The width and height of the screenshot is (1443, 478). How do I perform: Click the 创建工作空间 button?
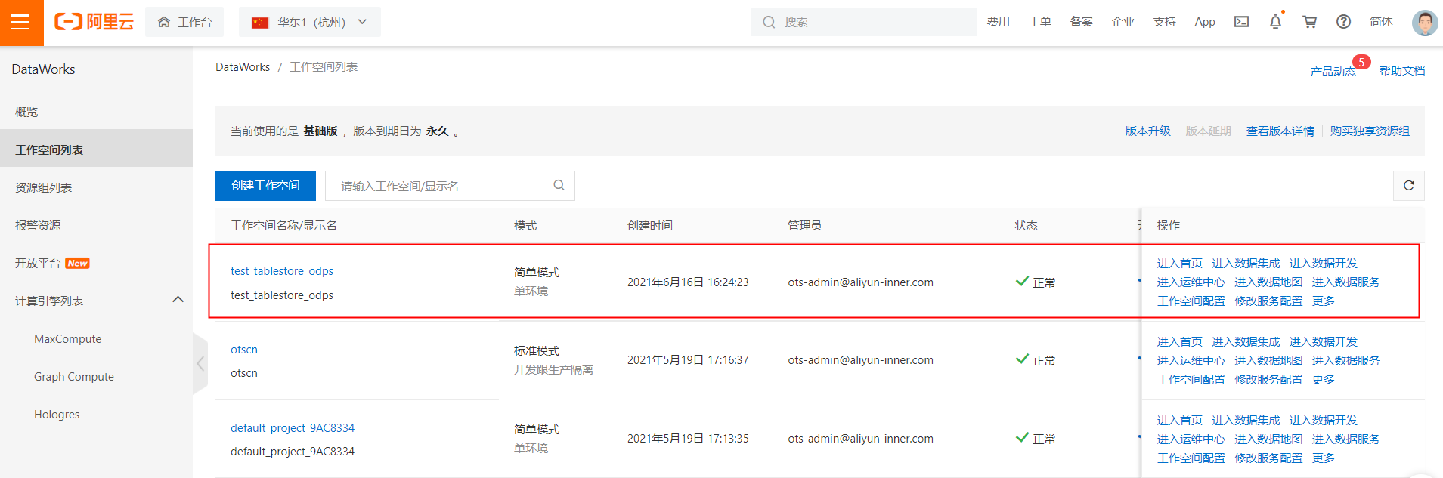click(265, 185)
